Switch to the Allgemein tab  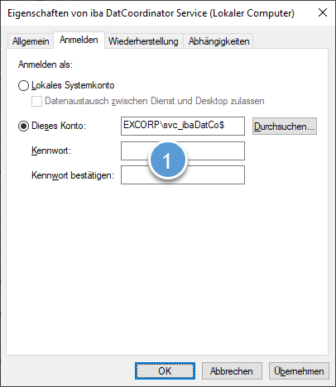[x=31, y=41]
